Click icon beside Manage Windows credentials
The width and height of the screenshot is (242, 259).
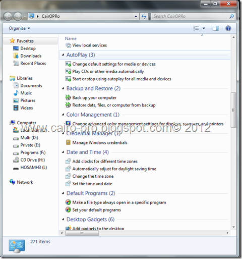point(68,142)
